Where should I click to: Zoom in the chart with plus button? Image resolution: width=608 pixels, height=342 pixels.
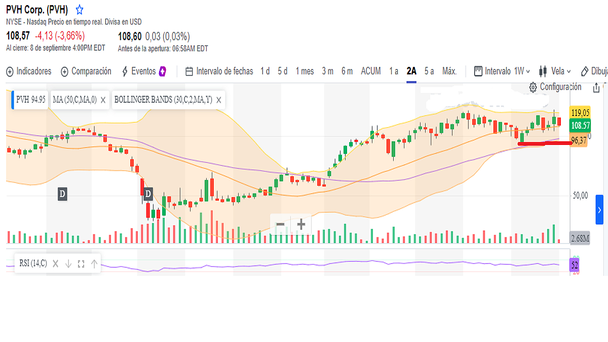point(301,224)
